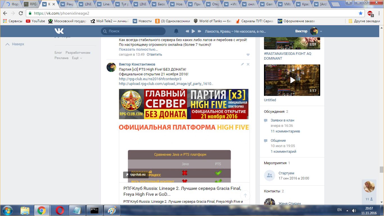Image resolution: width=384 pixels, height=216 pixels.
Task: Play the 3:01 video thumbnail
Action: coord(292,43)
